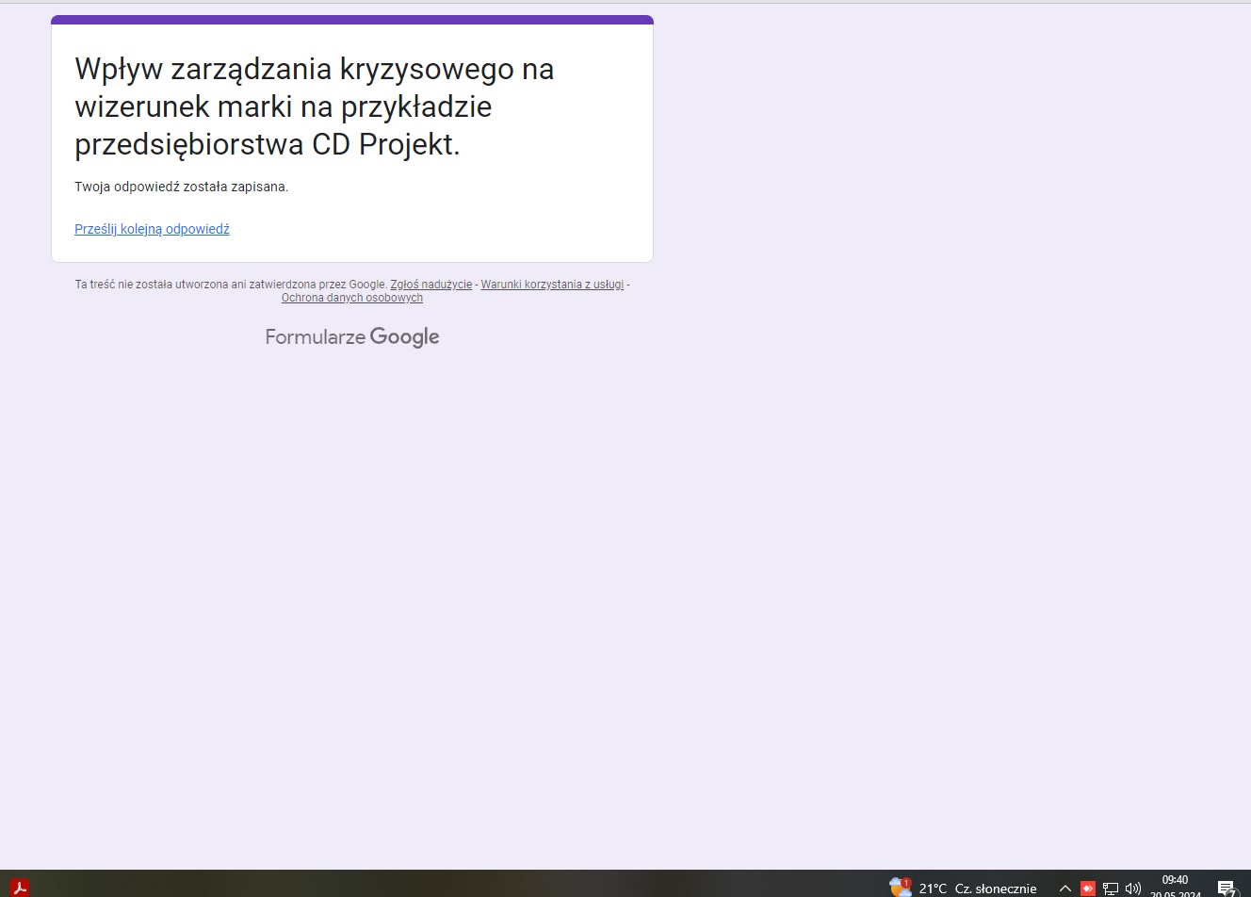
Task: Open the red AnyDesk tray icon
Action: [1088, 888]
